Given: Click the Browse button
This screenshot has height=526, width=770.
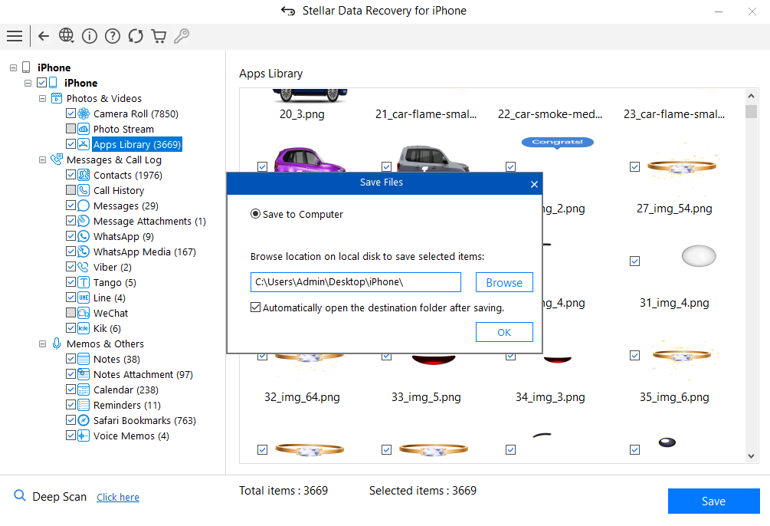Looking at the screenshot, I should tap(504, 282).
